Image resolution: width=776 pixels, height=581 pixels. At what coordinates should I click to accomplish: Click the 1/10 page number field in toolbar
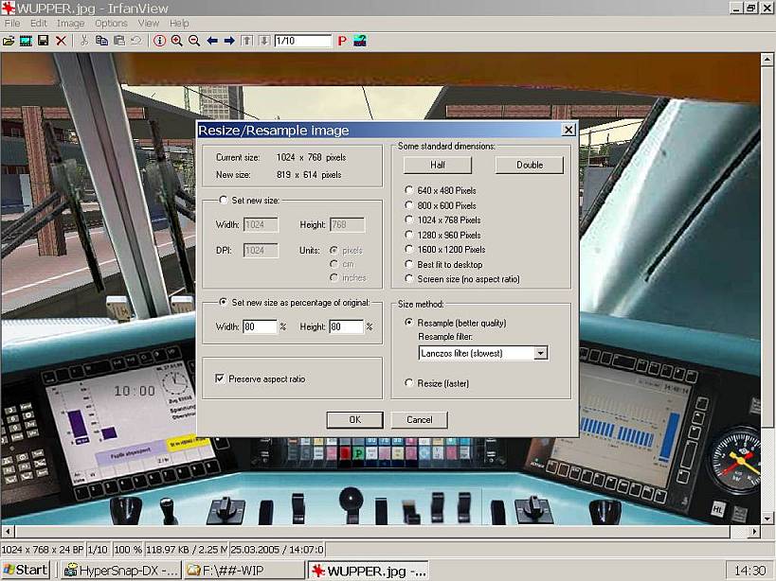[302, 41]
